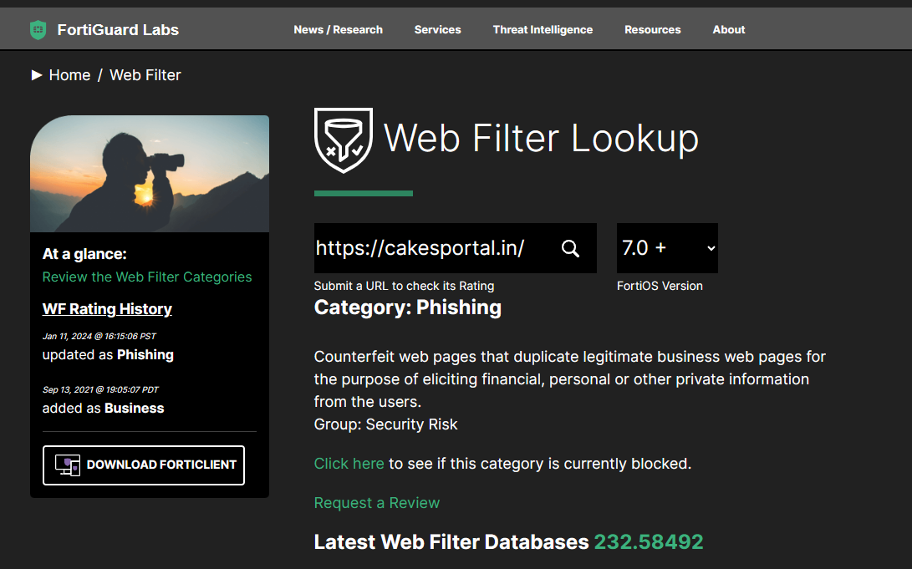
Task: Click the FortiOS Version label
Action: (660, 286)
